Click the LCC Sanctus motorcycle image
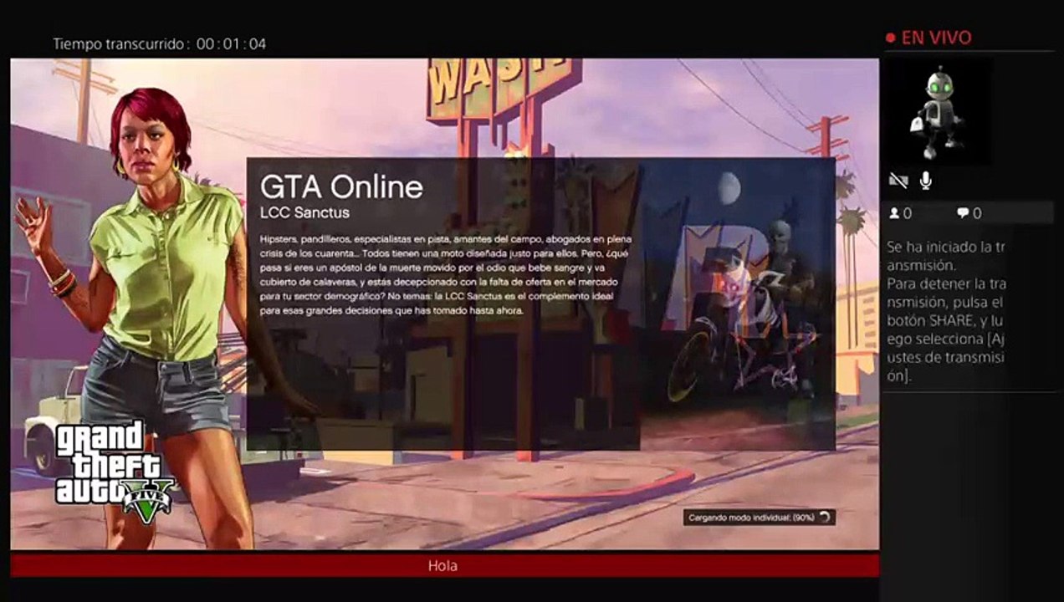This screenshot has height=602, width=1064. tap(737, 304)
